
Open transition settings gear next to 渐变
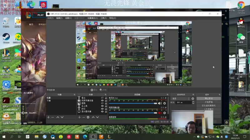click(193, 99)
